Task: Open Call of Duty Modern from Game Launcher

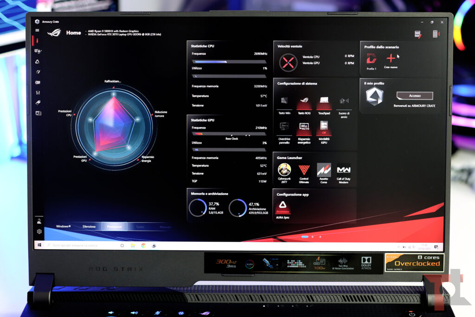Action: pos(343,170)
